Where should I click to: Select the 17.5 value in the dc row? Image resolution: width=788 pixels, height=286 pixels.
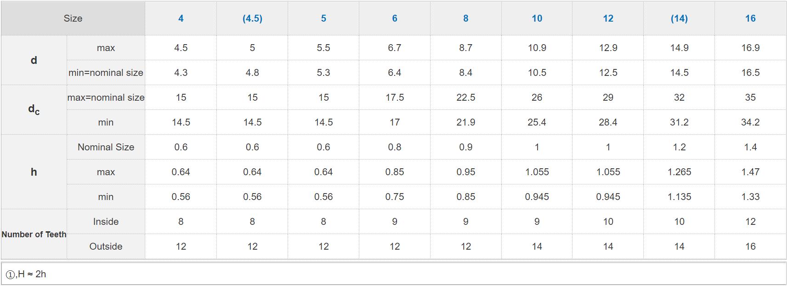click(395, 97)
